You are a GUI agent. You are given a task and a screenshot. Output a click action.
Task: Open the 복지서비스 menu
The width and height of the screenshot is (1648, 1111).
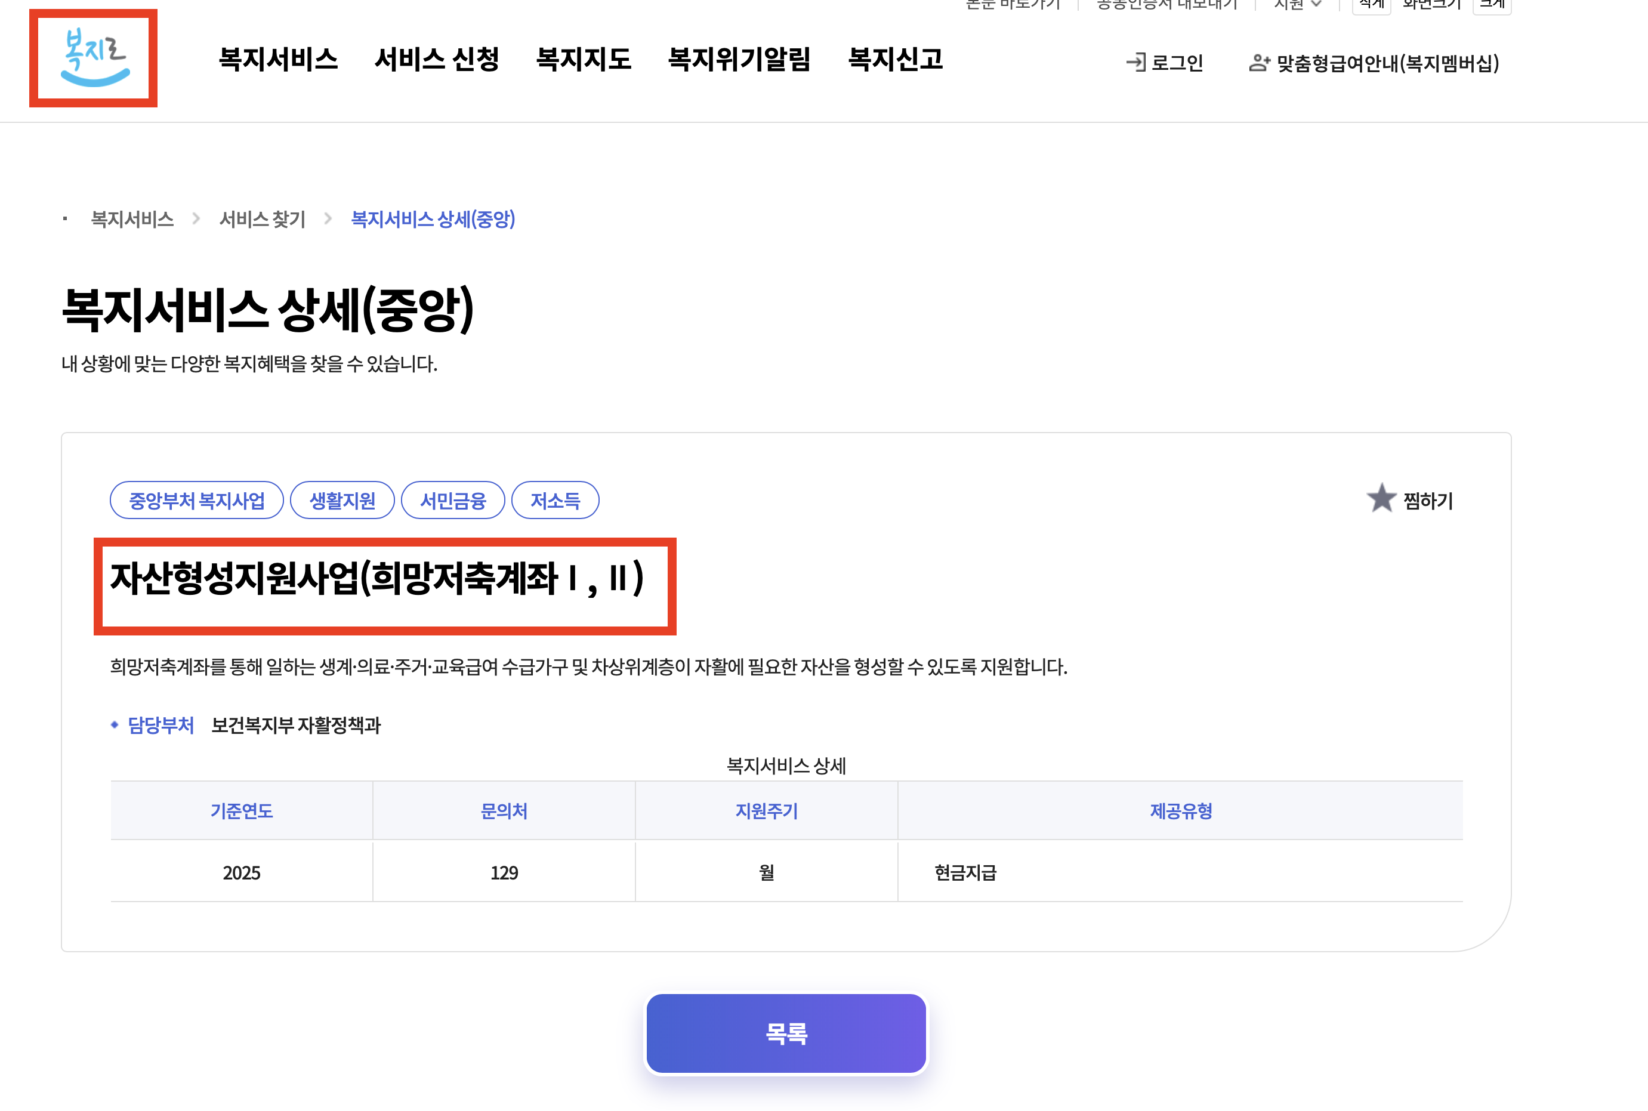[x=279, y=59]
